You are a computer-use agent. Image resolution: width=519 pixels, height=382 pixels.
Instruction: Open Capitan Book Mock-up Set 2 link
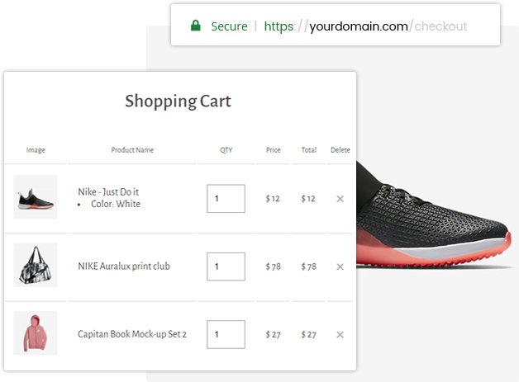(x=132, y=334)
